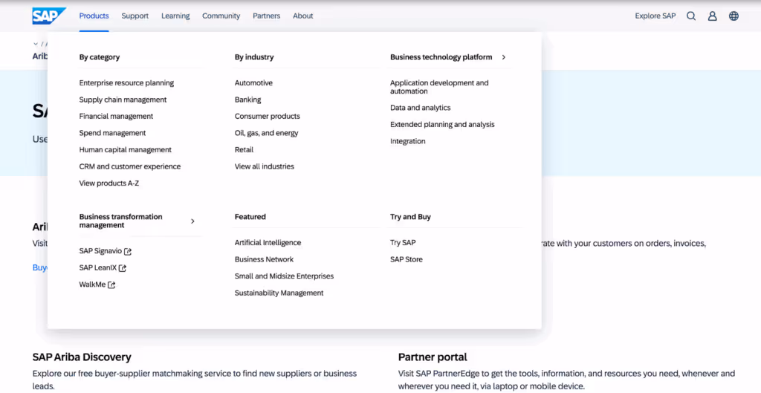Click Try and Buy heading

[410, 217]
